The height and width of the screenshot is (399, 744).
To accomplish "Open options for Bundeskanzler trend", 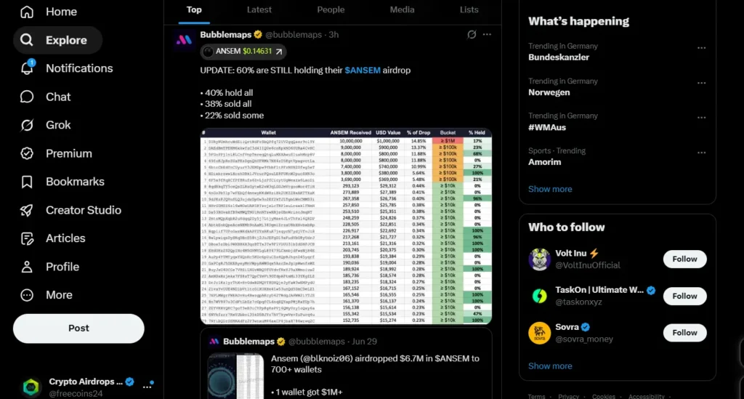I will point(701,48).
